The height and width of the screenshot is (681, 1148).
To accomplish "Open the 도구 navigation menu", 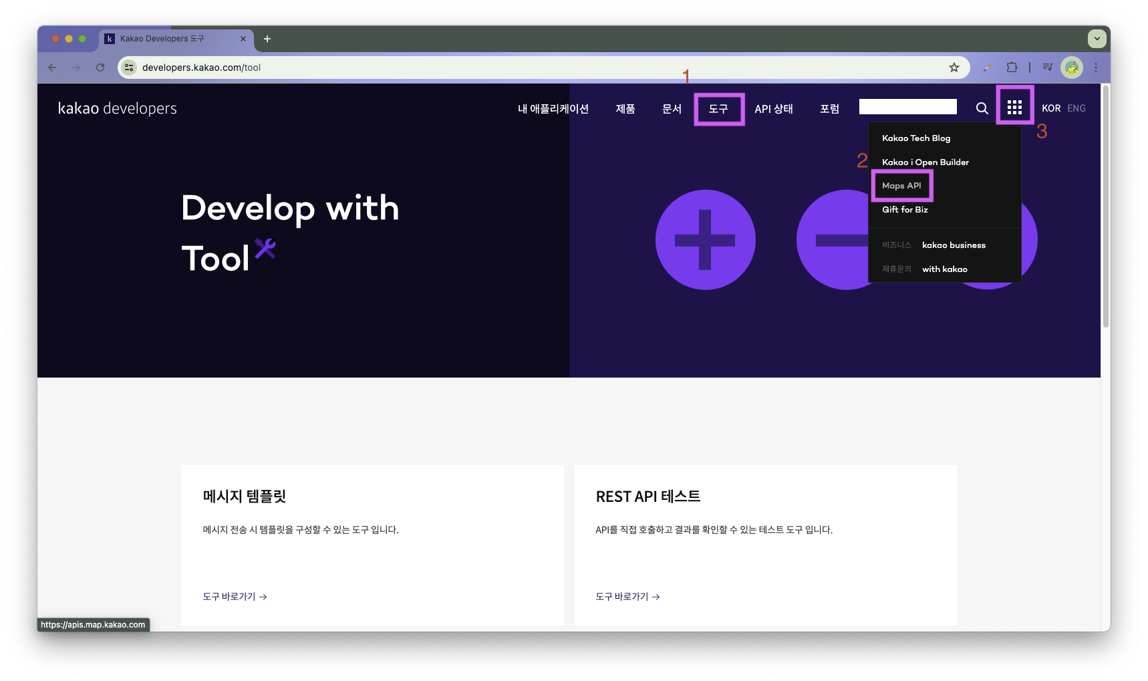I will pos(718,109).
